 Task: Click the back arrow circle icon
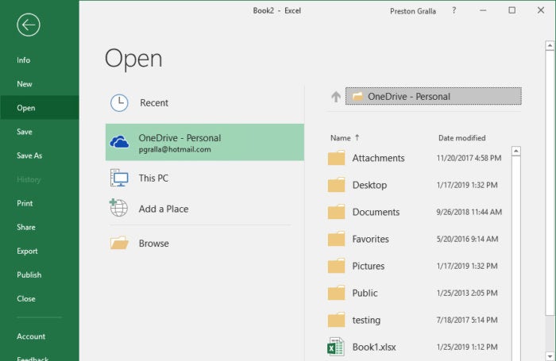point(29,25)
